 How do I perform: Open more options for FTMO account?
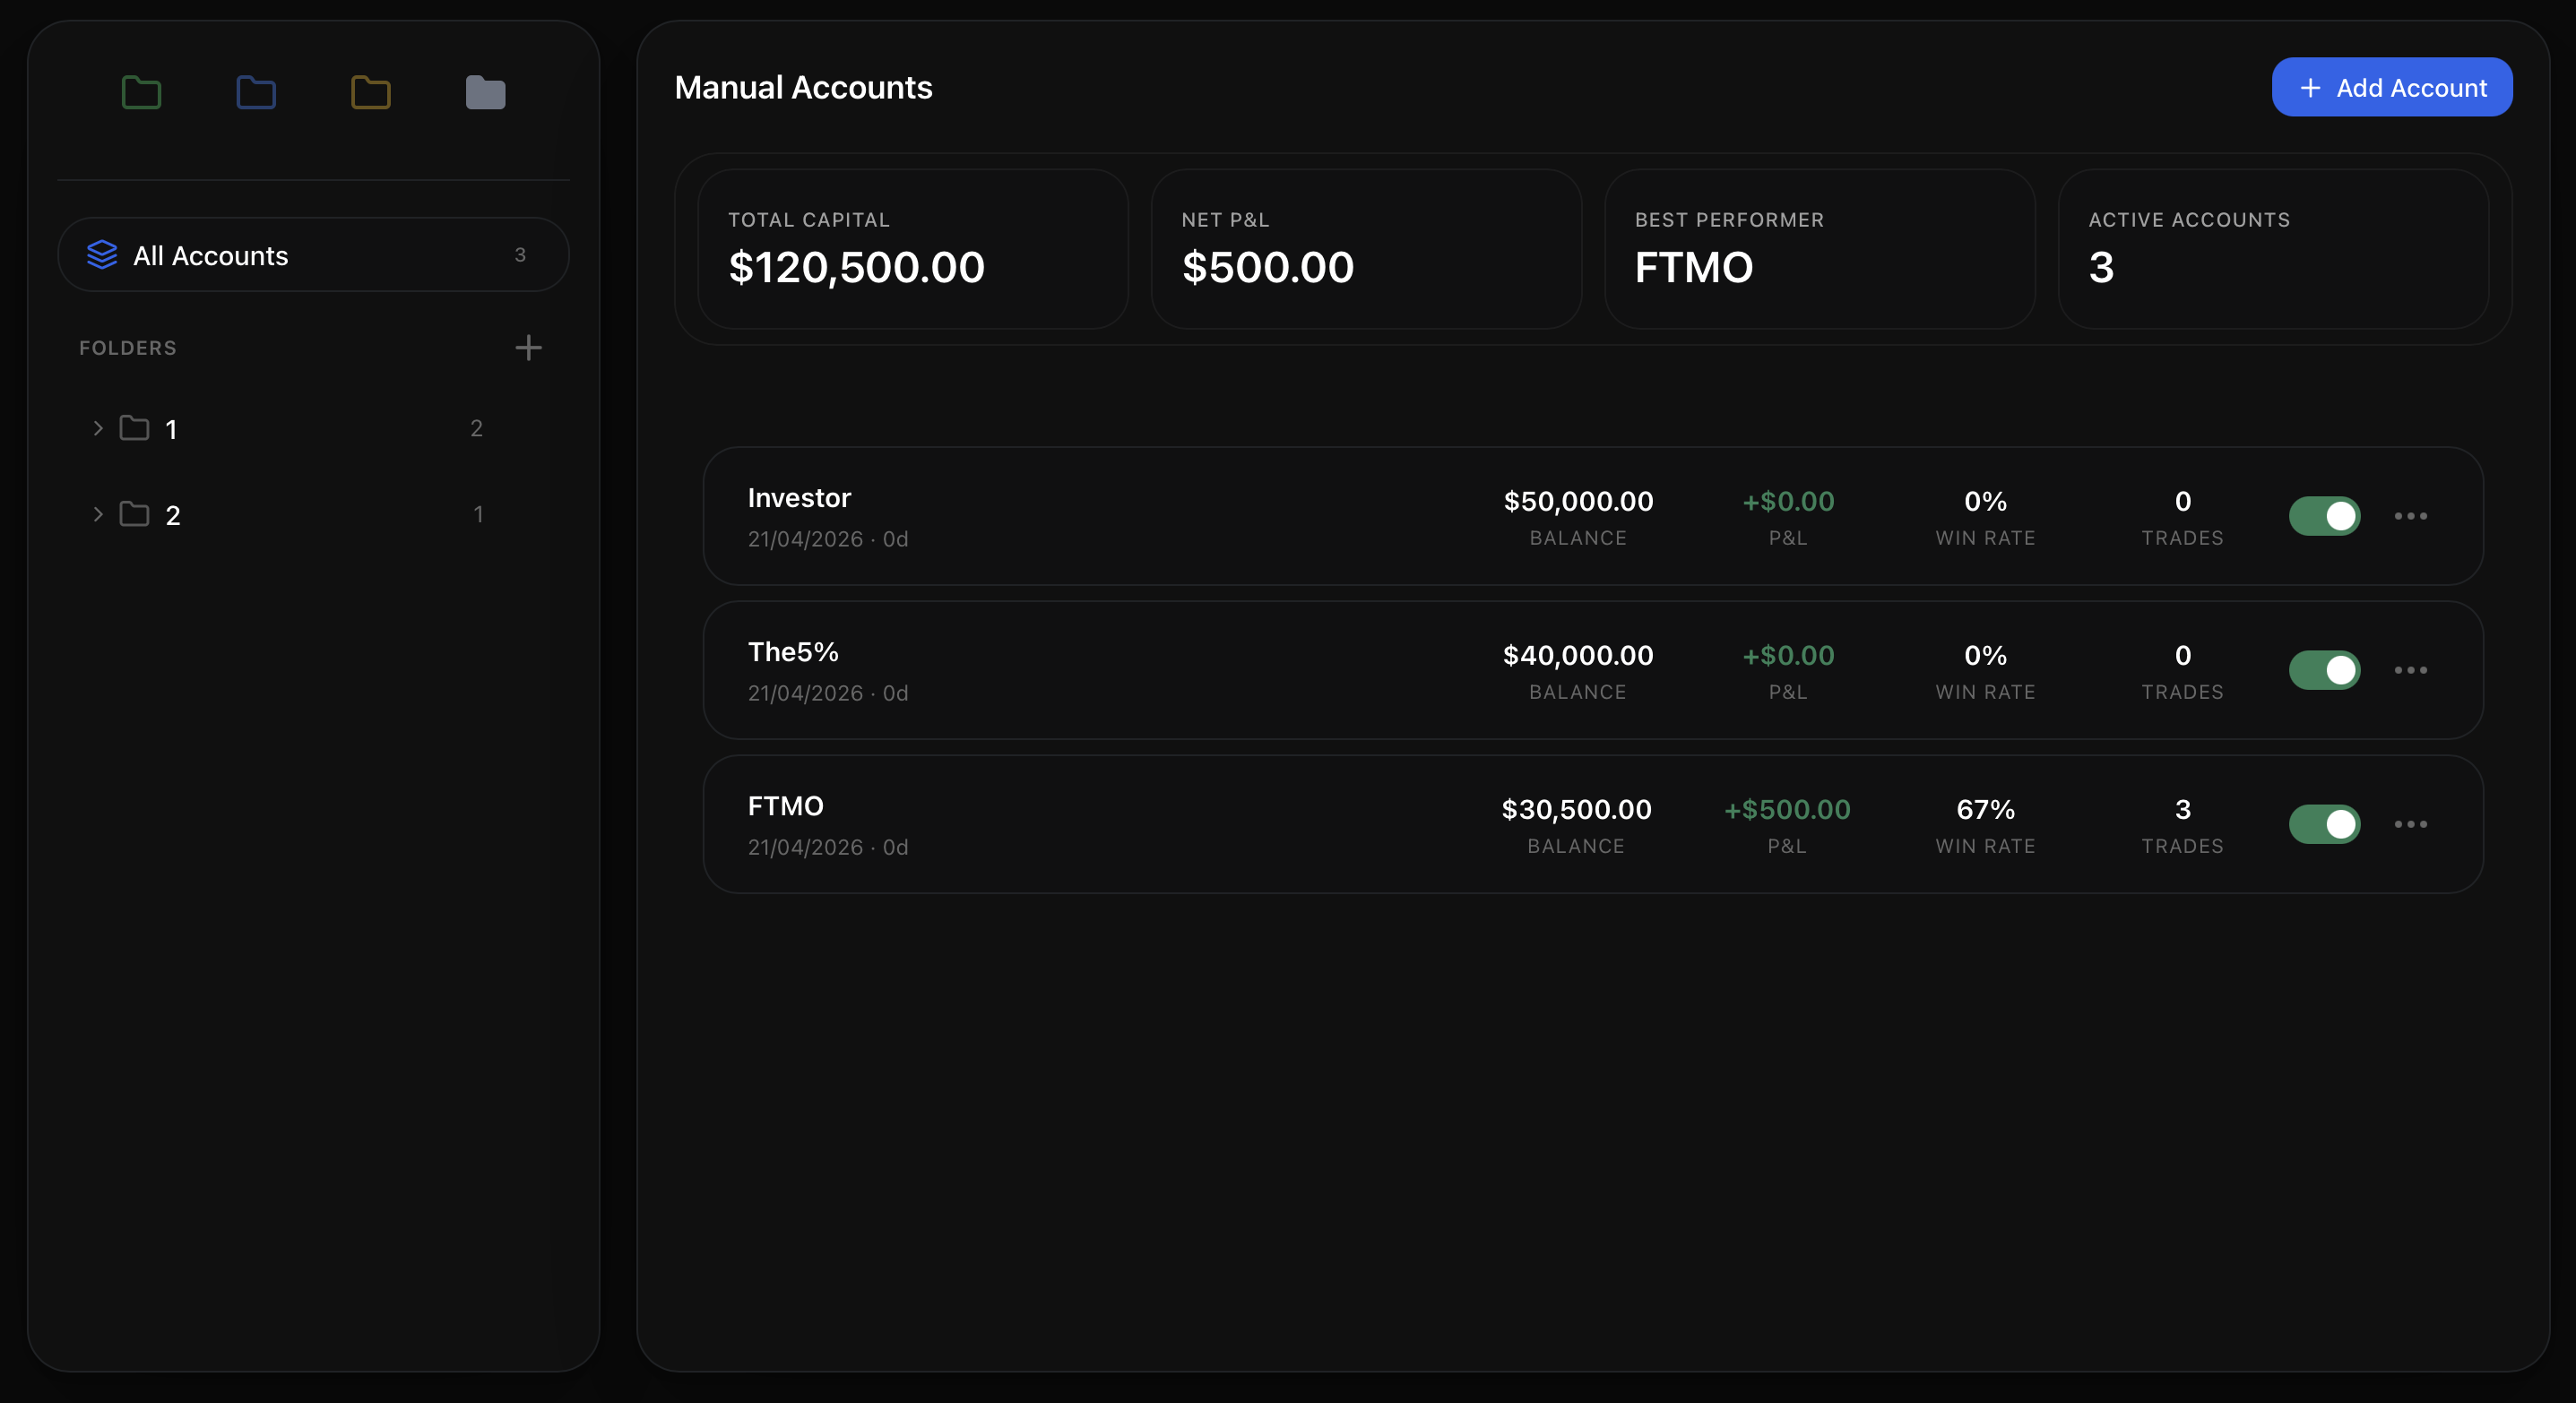pos(2411,823)
